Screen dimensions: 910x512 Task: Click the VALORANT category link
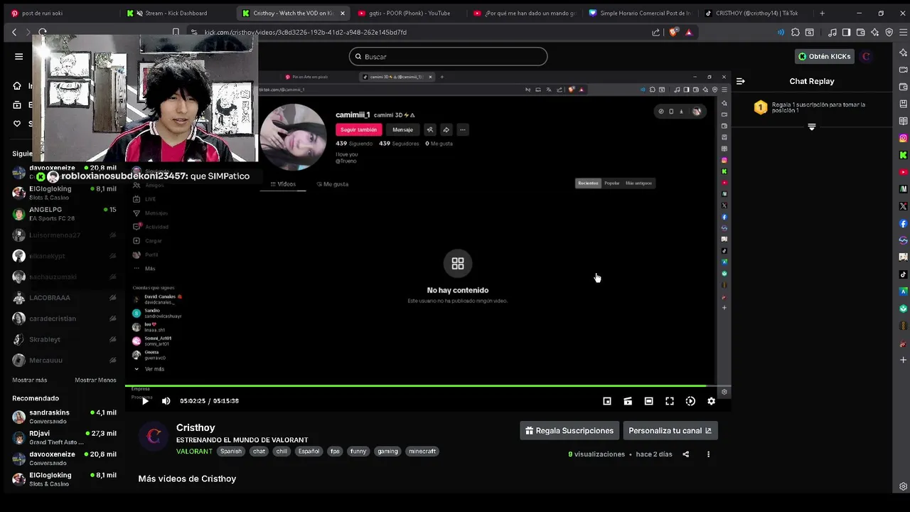[x=194, y=452]
